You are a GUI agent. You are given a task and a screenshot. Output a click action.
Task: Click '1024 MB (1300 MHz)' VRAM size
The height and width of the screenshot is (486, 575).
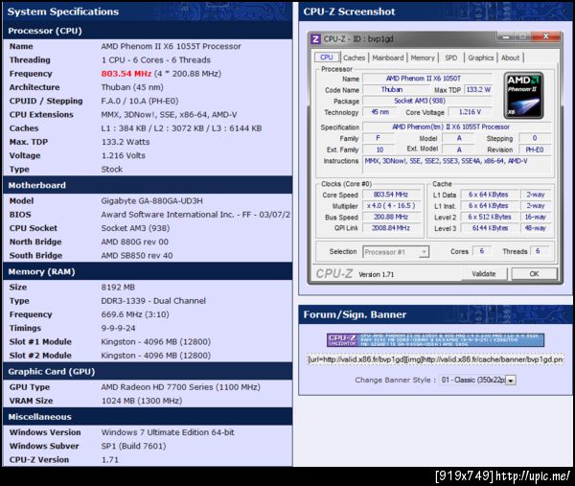142,401
